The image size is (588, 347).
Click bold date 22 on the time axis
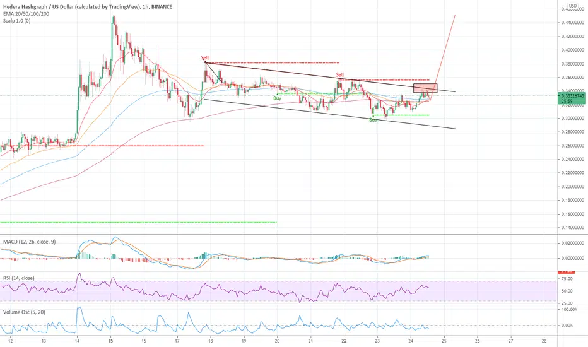tap(344, 341)
